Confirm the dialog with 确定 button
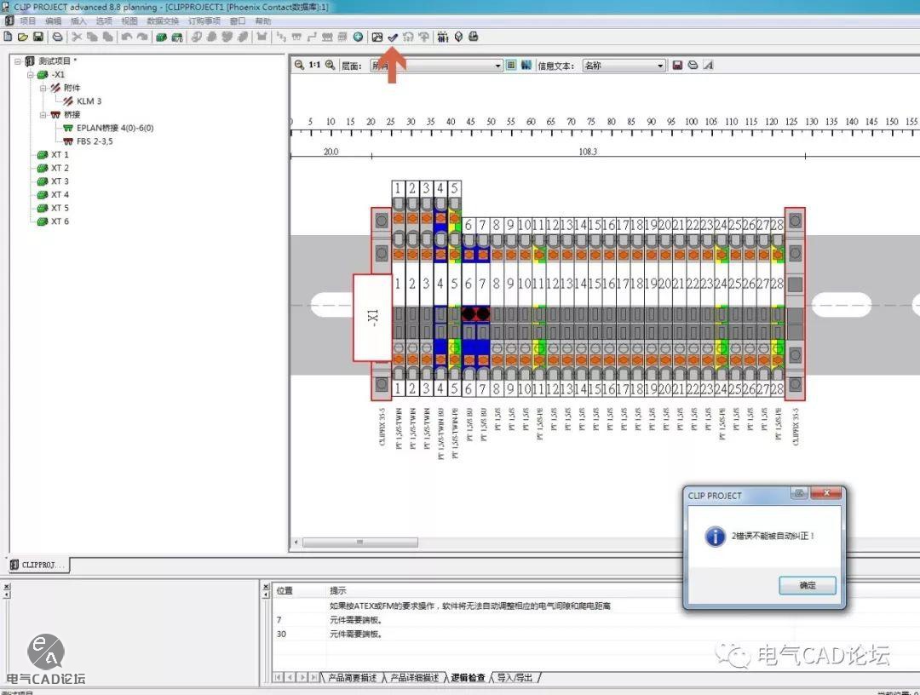The height and width of the screenshot is (695, 920). (x=808, y=585)
